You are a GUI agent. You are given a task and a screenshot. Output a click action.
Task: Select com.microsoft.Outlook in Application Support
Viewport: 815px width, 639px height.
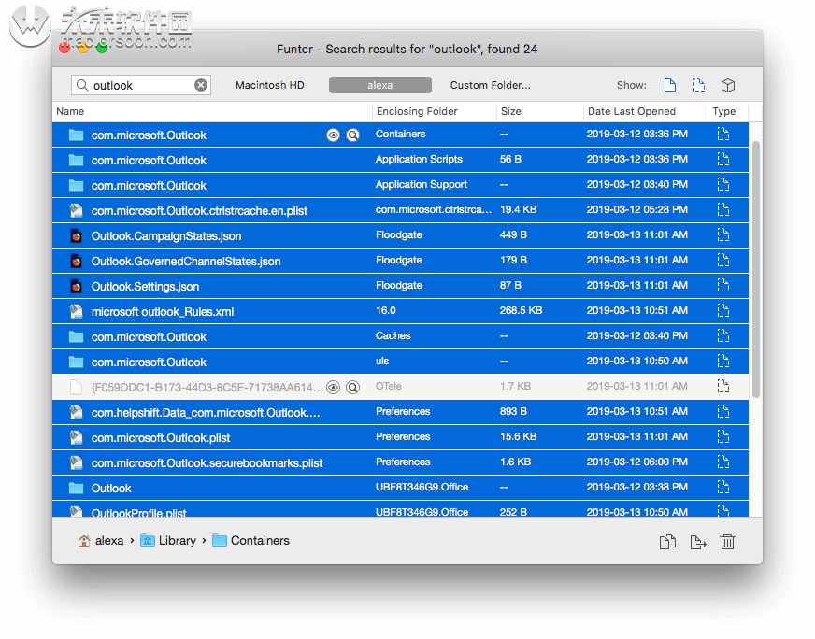400,185
